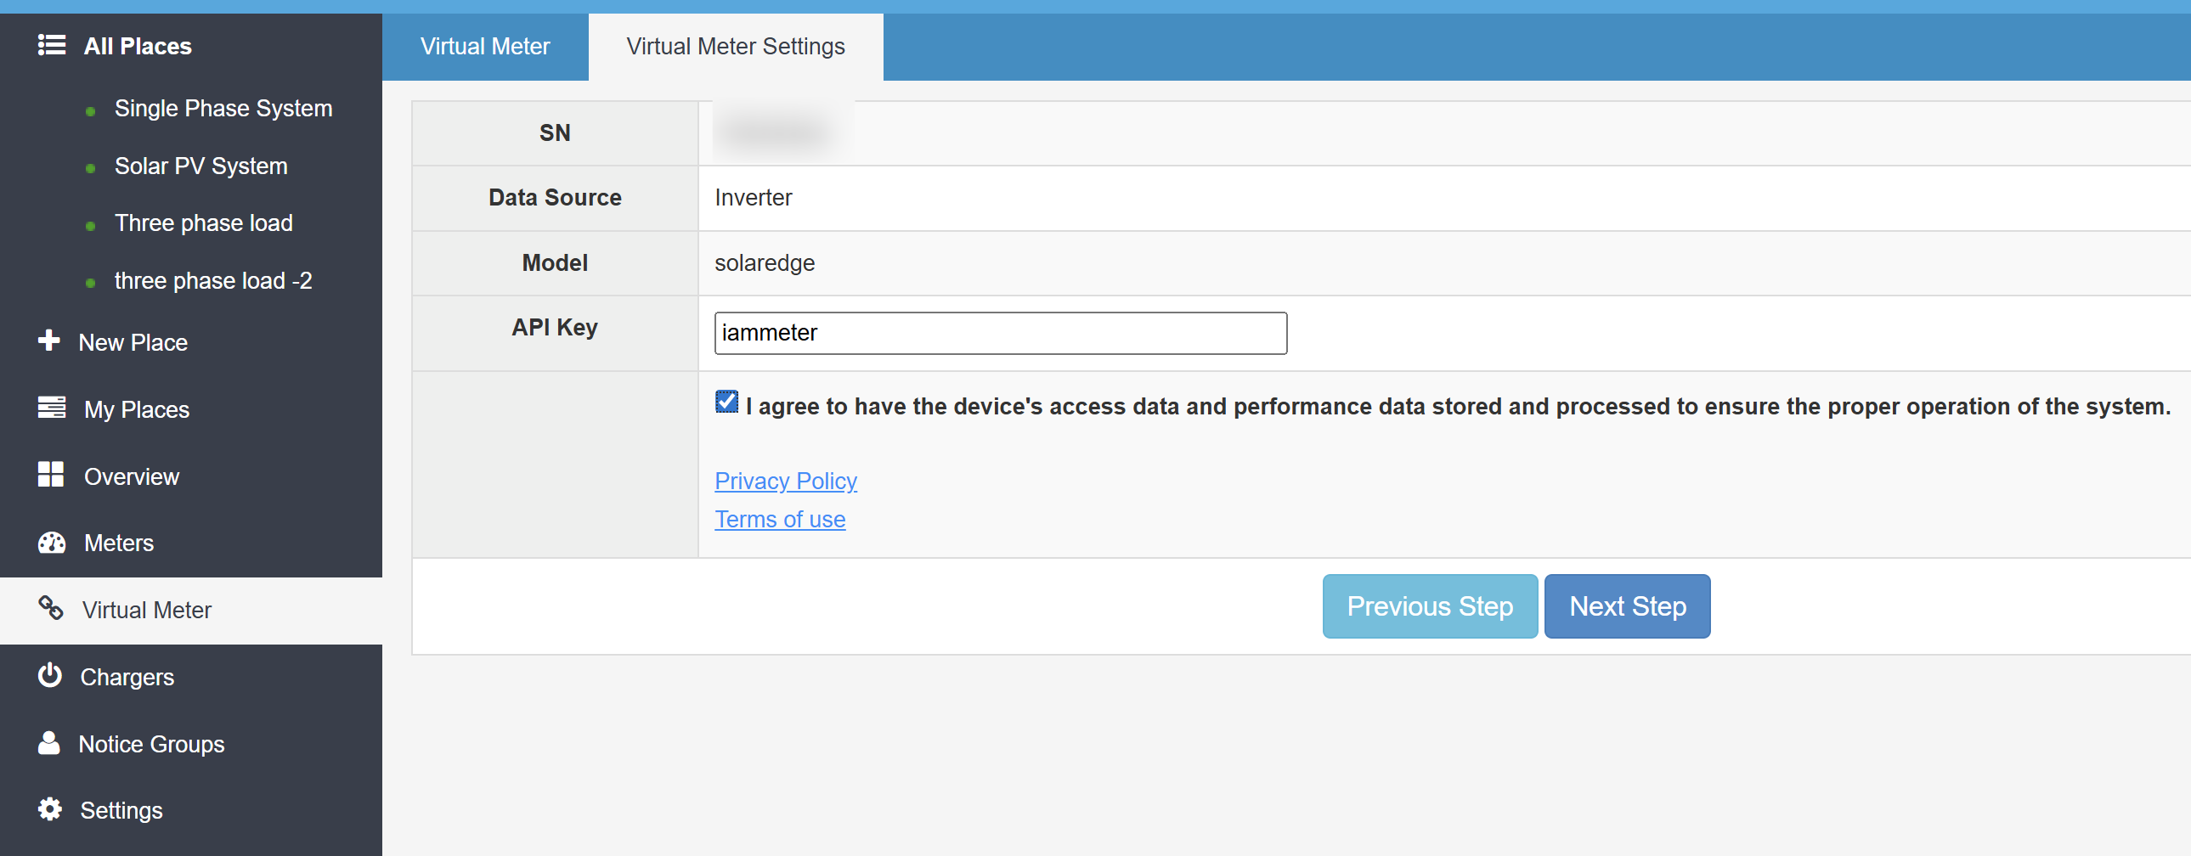Screen dimensions: 2191x856
Task: Click the Meters gauge icon
Action: pos(51,543)
